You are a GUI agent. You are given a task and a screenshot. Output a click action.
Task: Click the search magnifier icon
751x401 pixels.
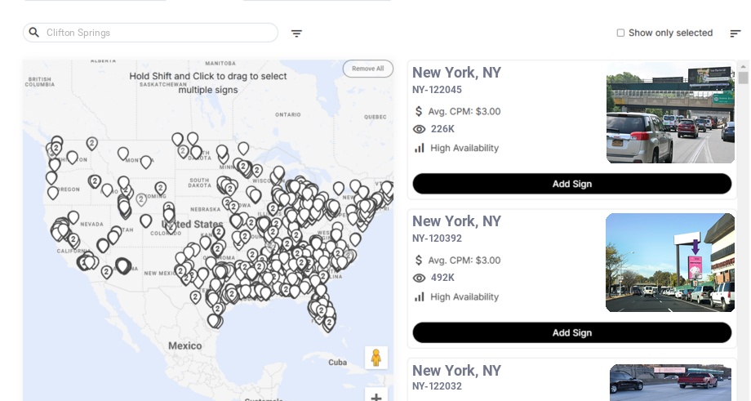coord(34,33)
